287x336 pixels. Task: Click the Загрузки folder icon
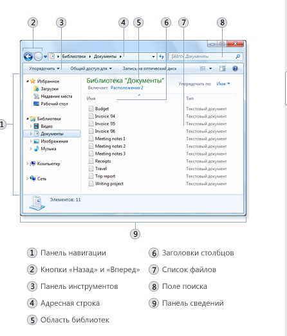pyautogui.click(x=36, y=88)
